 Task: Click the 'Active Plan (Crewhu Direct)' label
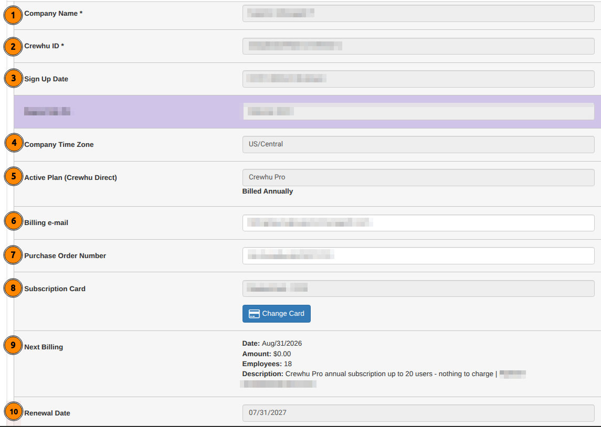[x=70, y=177]
